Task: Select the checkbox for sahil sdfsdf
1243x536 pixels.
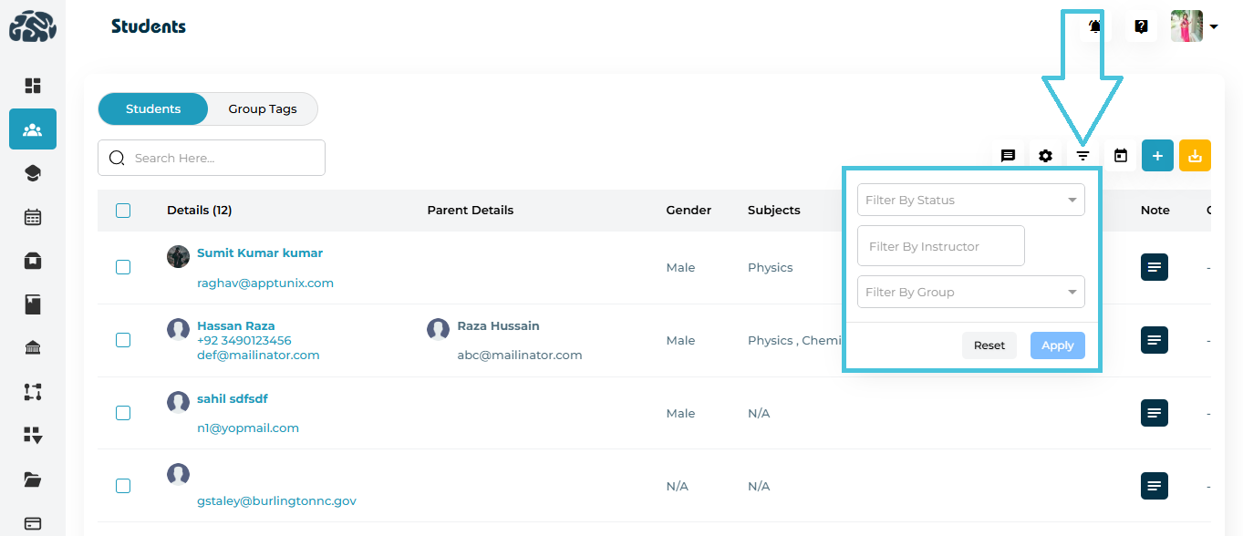Action: (x=123, y=413)
